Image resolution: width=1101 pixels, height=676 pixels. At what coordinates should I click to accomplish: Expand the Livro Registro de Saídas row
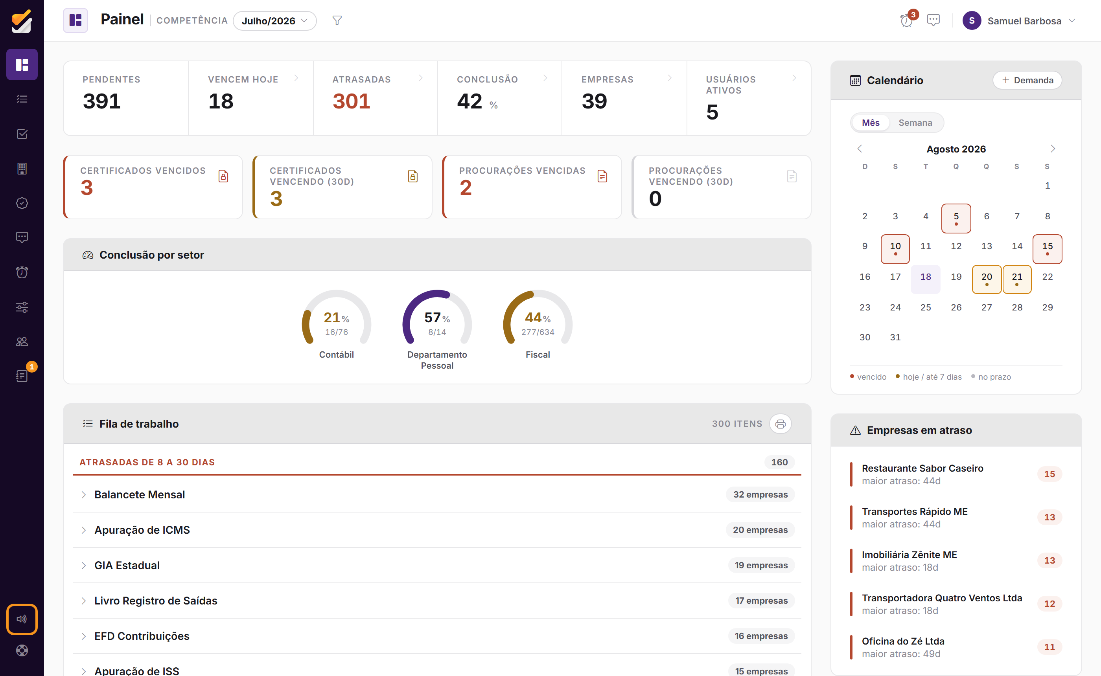[x=437, y=601]
